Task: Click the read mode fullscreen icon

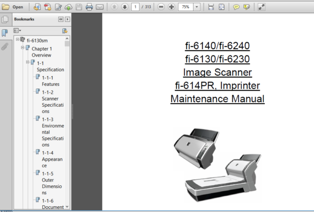Action: tap(261, 7)
